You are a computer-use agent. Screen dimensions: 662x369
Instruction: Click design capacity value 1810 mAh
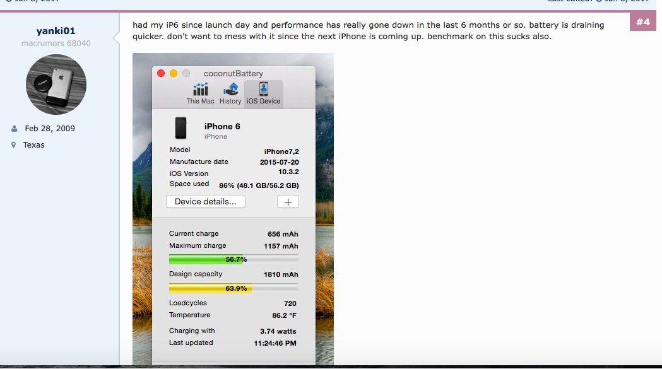tap(281, 274)
